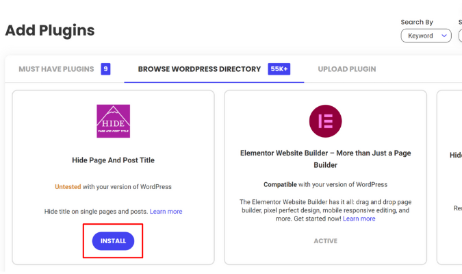Click the 9 badge beside Must Have Plugins

click(x=105, y=69)
